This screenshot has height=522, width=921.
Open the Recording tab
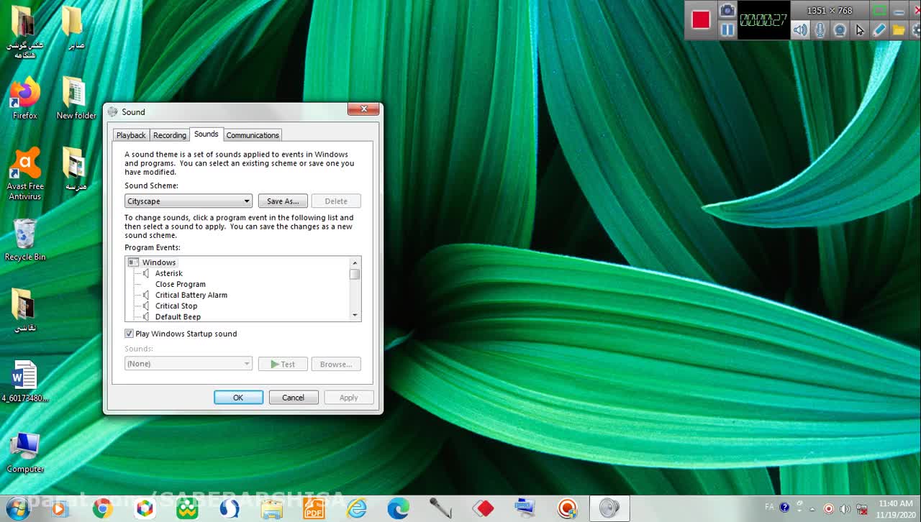pos(170,135)
